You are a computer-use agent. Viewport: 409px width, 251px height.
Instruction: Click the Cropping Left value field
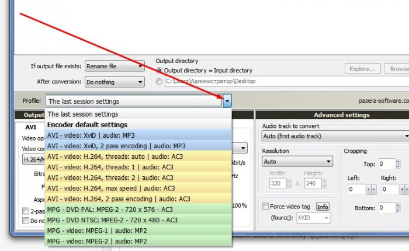pyautogui.click(x=356, y=190)
